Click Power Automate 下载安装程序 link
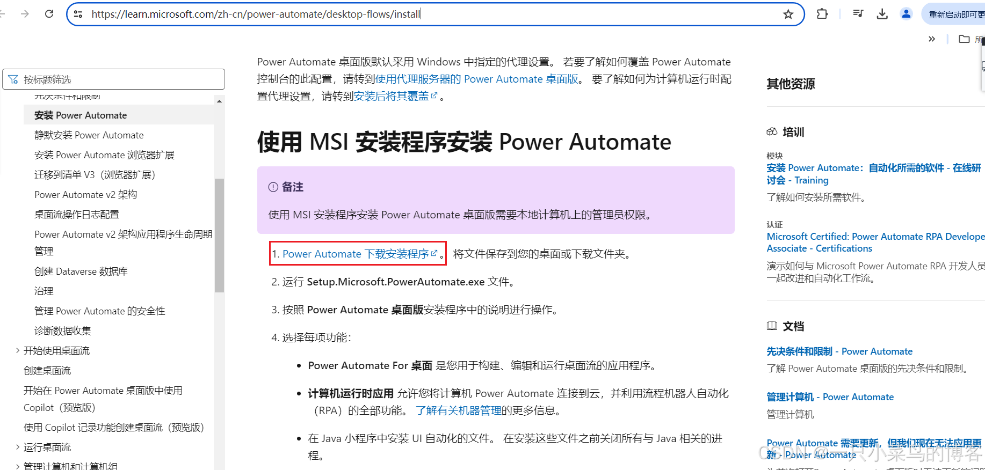 coord(360,254)
